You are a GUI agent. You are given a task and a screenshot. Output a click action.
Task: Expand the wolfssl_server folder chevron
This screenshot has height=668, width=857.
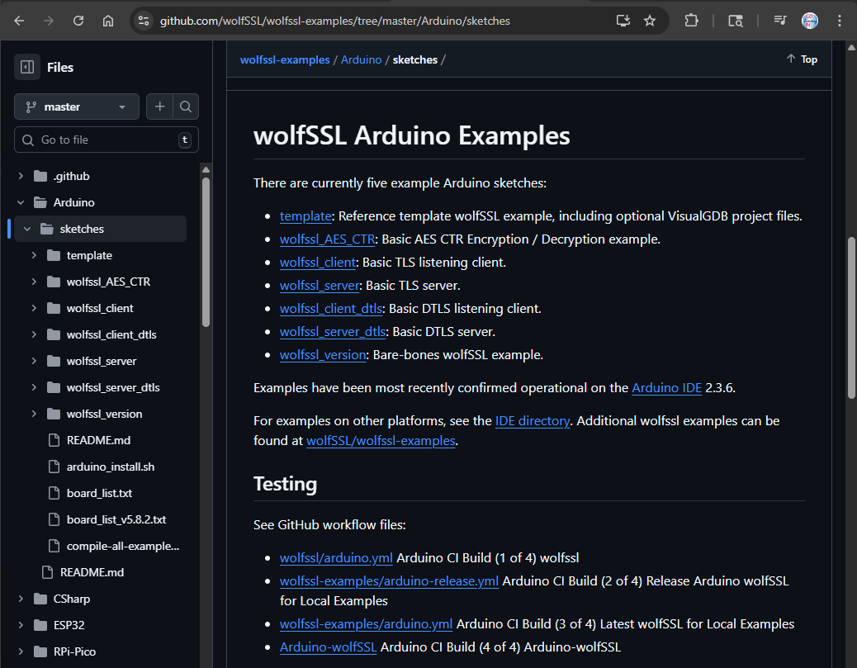[34, 361]
